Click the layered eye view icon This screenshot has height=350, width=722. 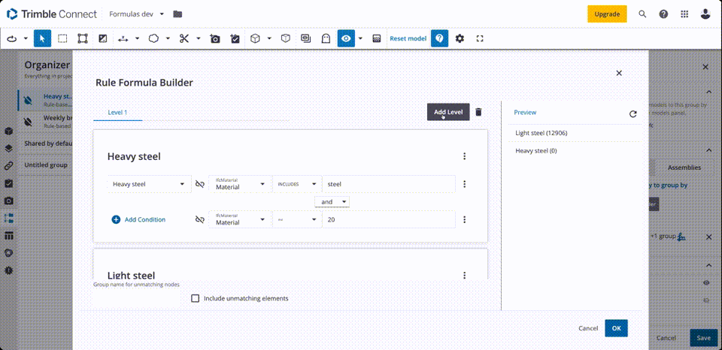(x=306, y=38)
